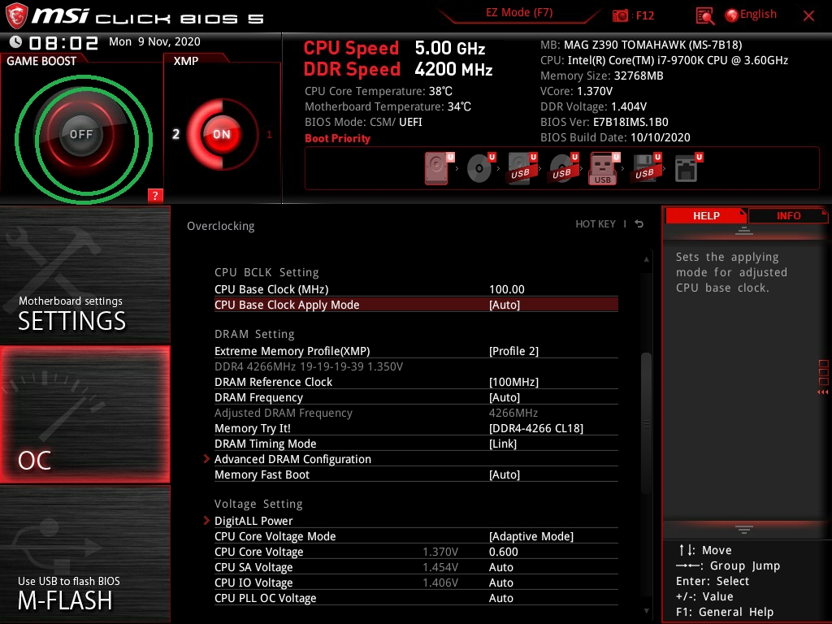Switch to EZ Mode (F7)
The width and height of the screenshot is (832, 624).
[519, 13]
